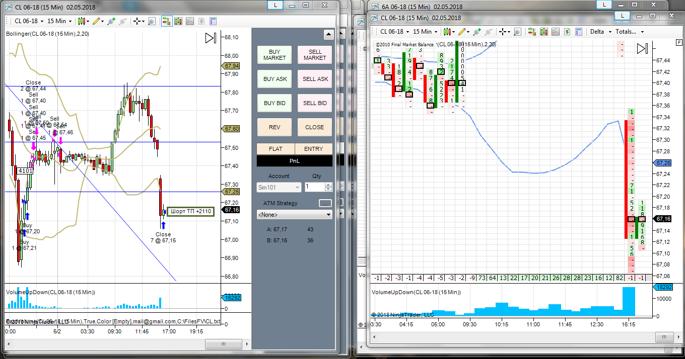Toggle the L link button of 6A window
Viewport: 685px width, 359px height.
click(x=604, y=5)
